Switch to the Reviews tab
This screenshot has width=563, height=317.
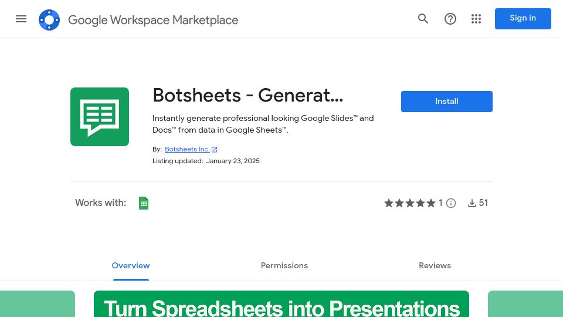pyautogui.click(x=435, y=265)
